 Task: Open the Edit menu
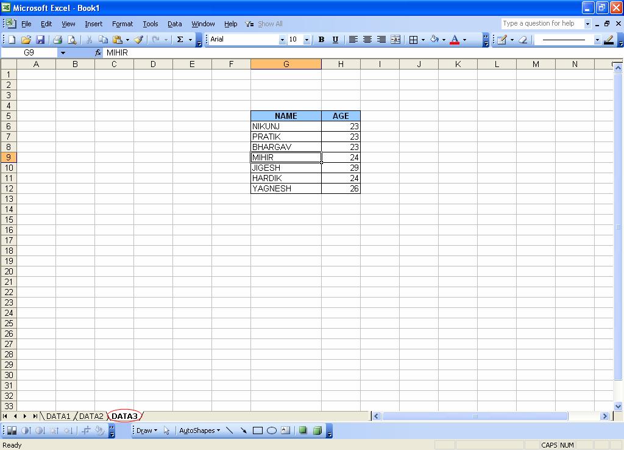(46, 24)
